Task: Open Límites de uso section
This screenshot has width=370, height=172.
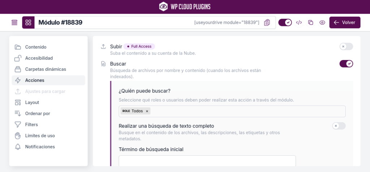Action: point(48,136)
